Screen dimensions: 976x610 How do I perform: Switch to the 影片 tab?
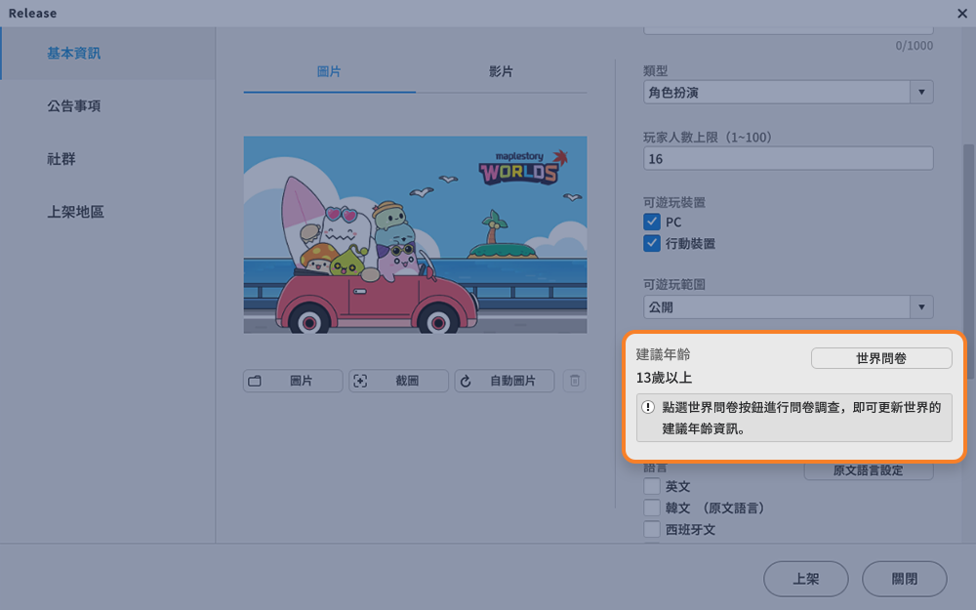501,71
